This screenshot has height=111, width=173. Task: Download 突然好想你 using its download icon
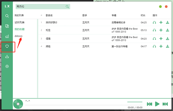tap(168, 22)
